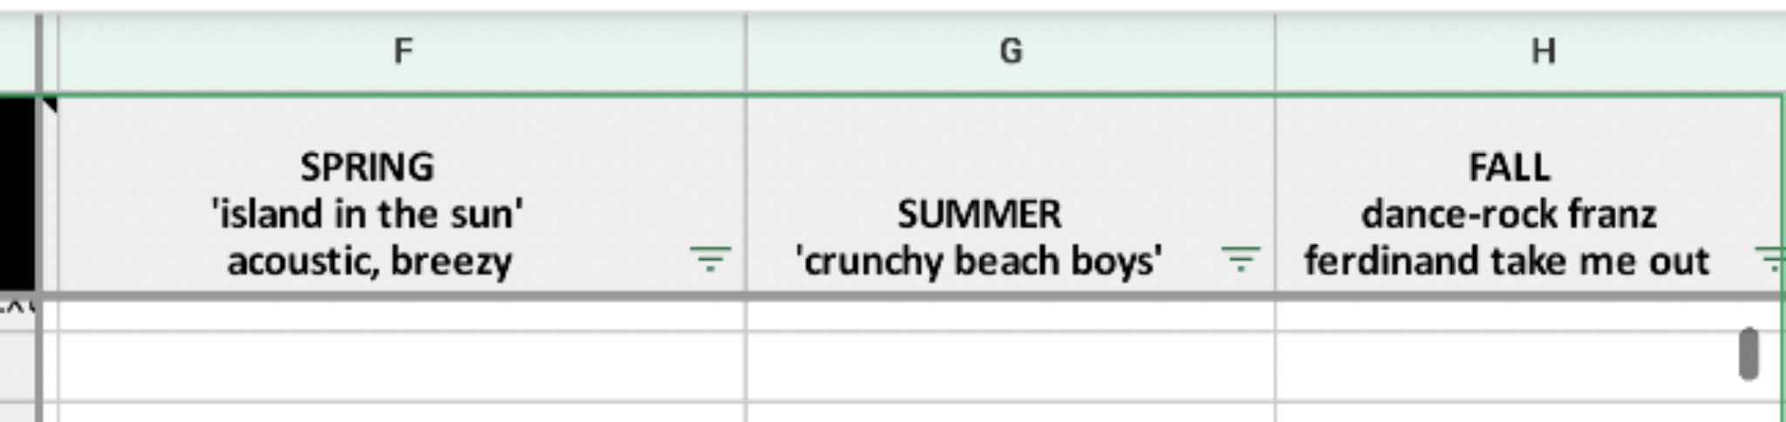Screen dimensions: 1786x422
Task: Click the note indicator triangle on SPRING cell
Action: click(x=50, y=105)
